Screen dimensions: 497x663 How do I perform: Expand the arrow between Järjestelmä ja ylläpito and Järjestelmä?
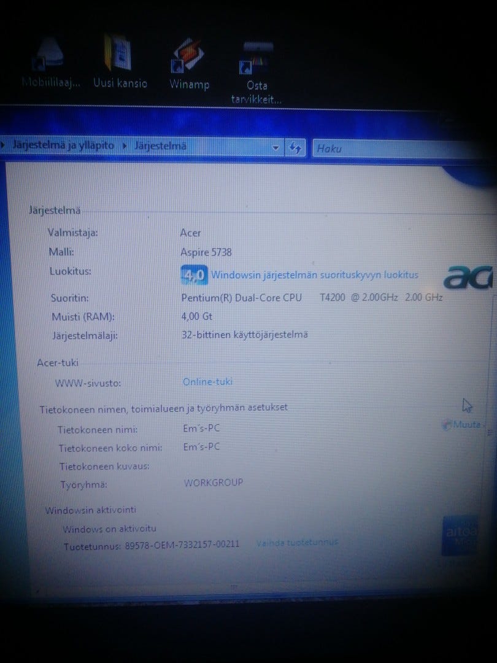[124, 146]
